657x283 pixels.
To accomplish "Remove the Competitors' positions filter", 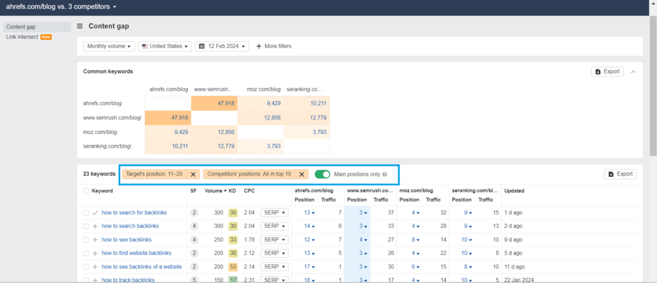I will pyautogui.click(x=302, y=174).
